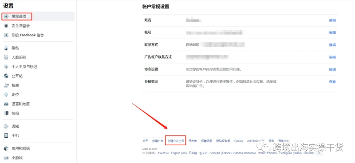Switch language to ภาษาไทย
The height and width of the screenshot is (163, 355).
click(x=163, y=153)
